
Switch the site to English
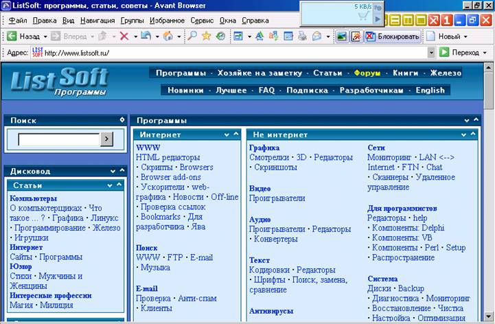(430, 91)
